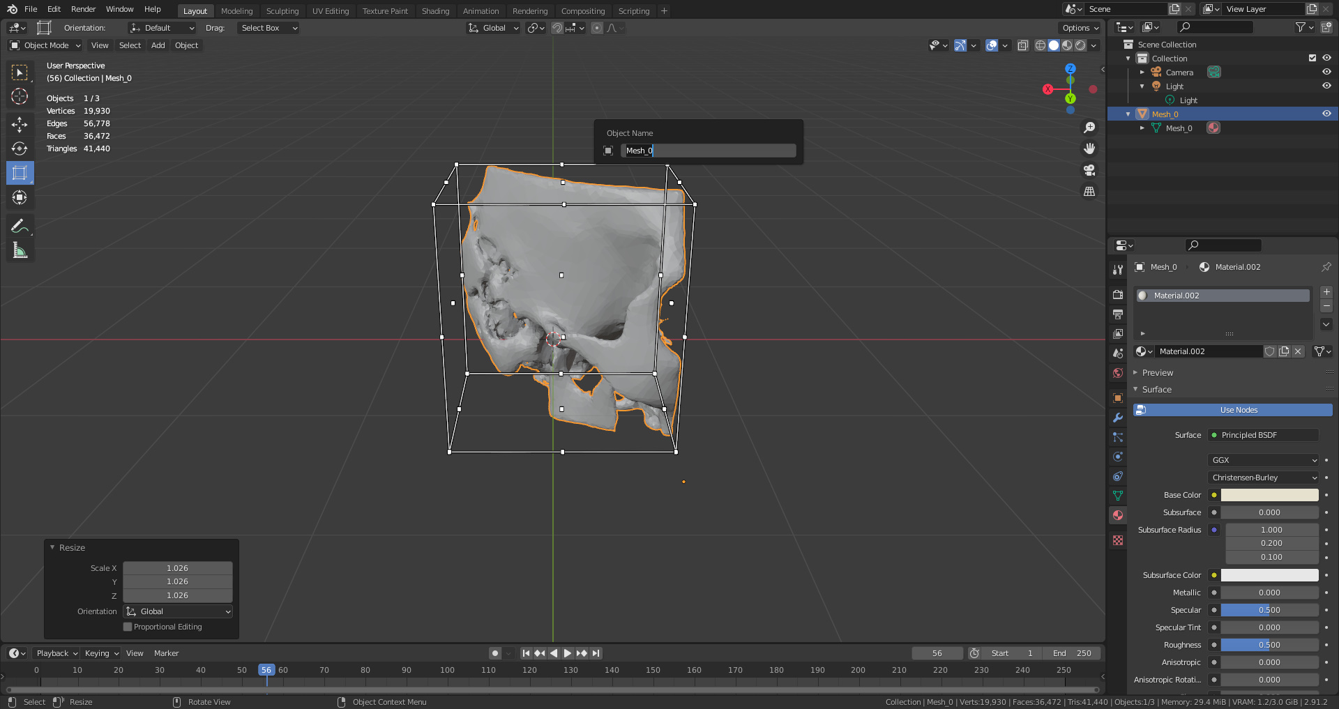Expand the Preview panel
This screenshot has width=1339, height=709.
1158,373
